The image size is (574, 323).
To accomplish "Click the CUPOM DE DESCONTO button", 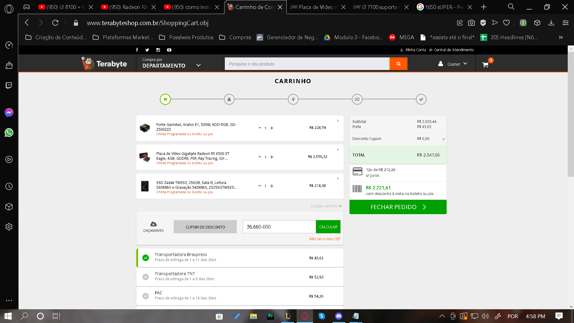I will click(x=205, y=227).
